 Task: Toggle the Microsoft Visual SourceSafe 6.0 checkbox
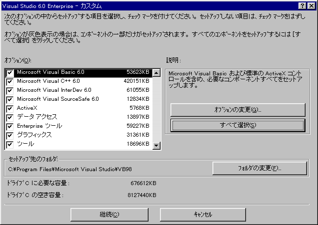pyautogui.click(x=9, y=100)
